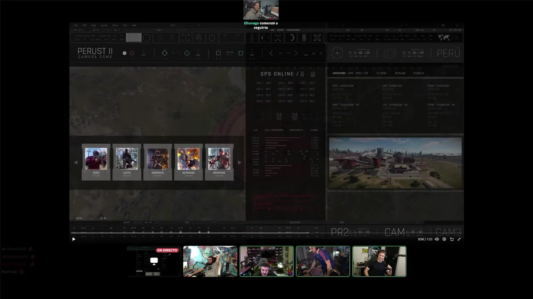Open the ElSavage username link
The height and width of the screenshot is (299, 533).
[x=251, y=23]
